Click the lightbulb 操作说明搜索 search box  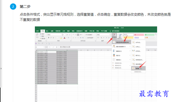coord(115,31)
